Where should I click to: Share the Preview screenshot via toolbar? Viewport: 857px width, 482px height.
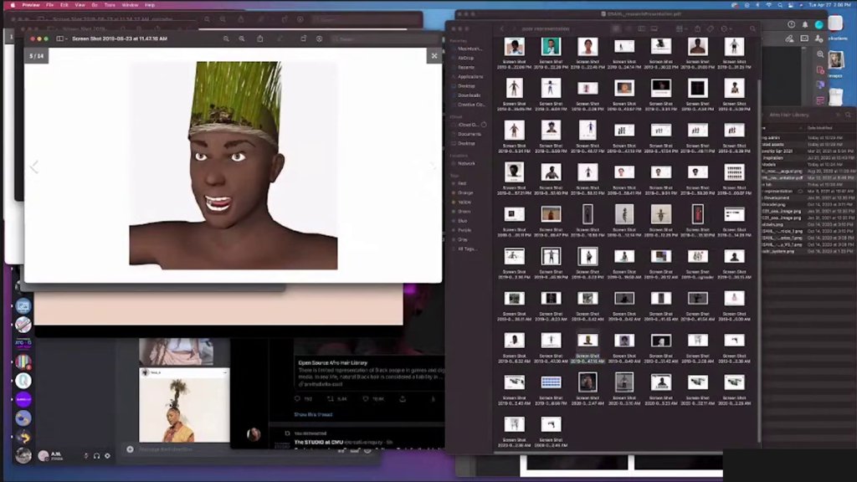(260, 38)
